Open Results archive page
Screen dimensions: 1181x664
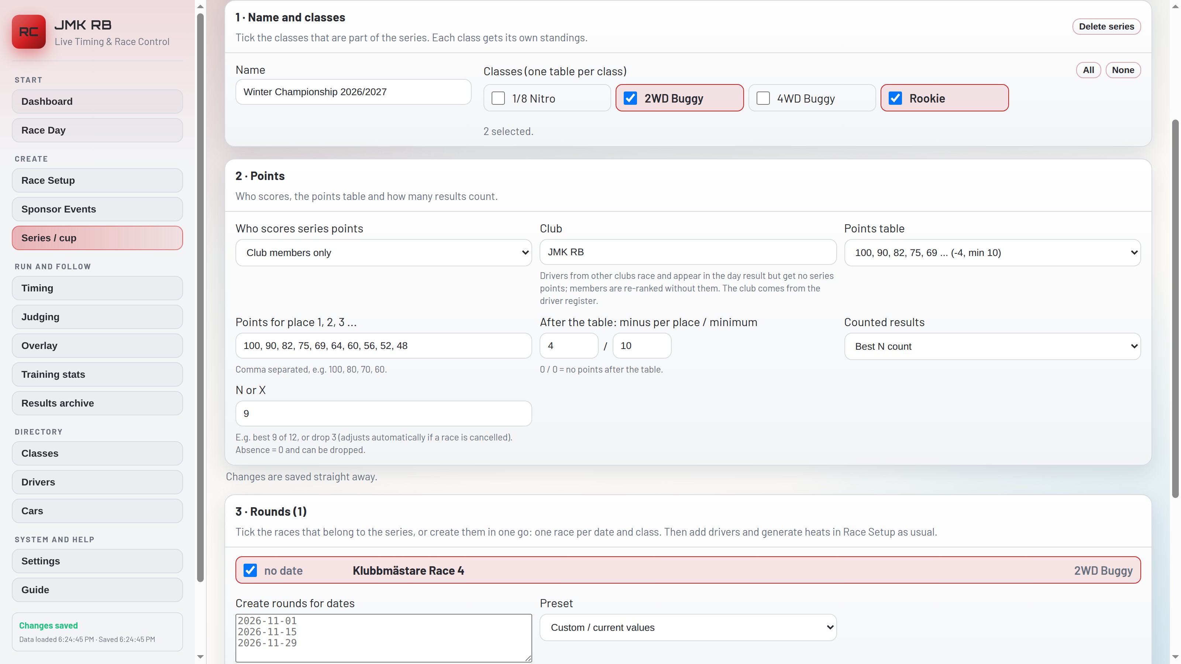pyautogui.click(x=97, y=403)
